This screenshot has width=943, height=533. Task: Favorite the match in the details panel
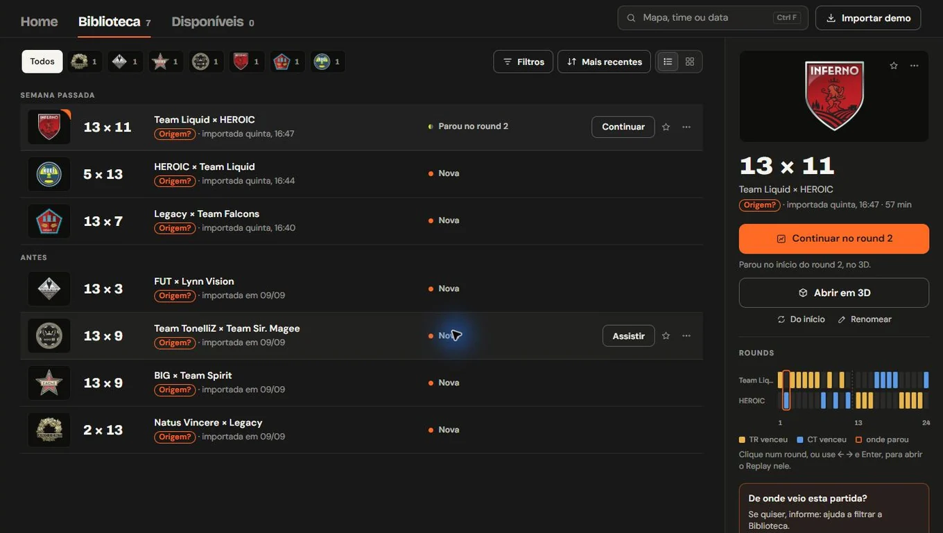[894, 66]
